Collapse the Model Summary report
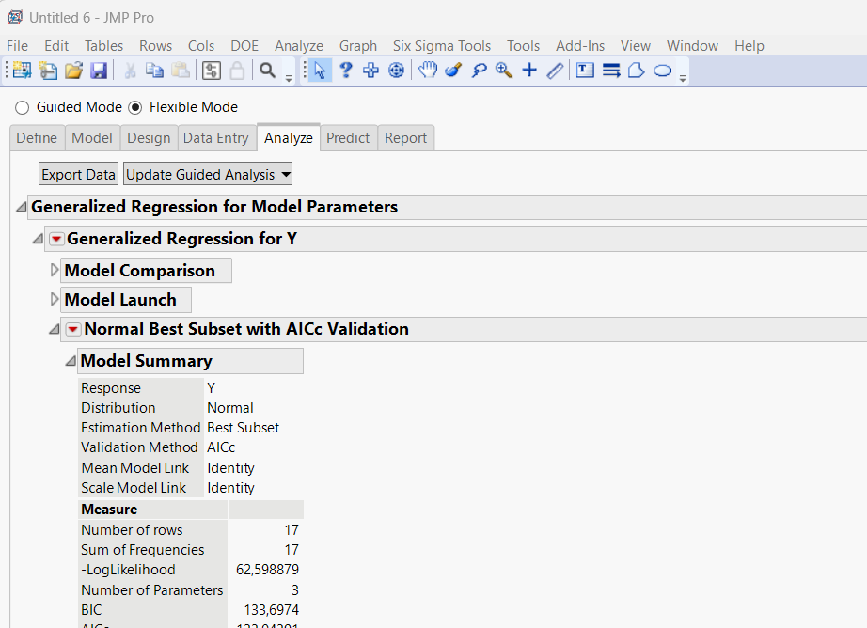Screen dimensions: 867x628 coord(70,360)
